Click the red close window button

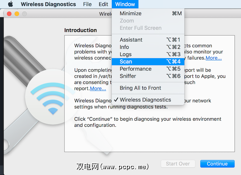(9, 14)
